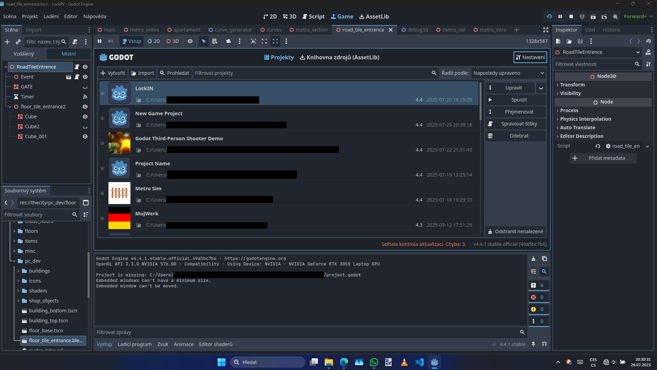Viewport: 657px width, 370px height.
Task: Toggle editor messages filter in output
Action: pyautogui.click(x=539, y=321)
